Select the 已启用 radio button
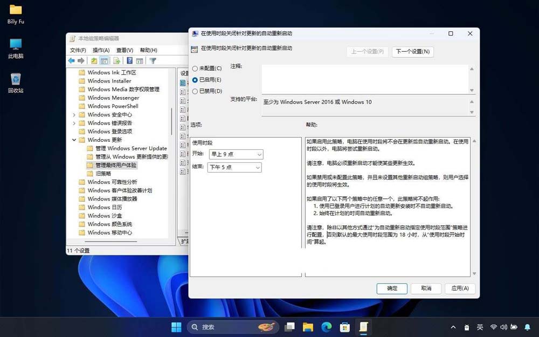The width and height of the screenshot is (539, 337). [x=195, y=80]
